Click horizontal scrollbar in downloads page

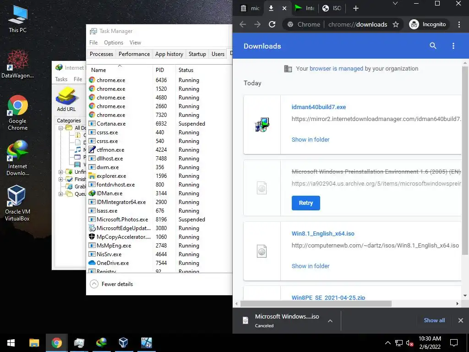point(316,303)
